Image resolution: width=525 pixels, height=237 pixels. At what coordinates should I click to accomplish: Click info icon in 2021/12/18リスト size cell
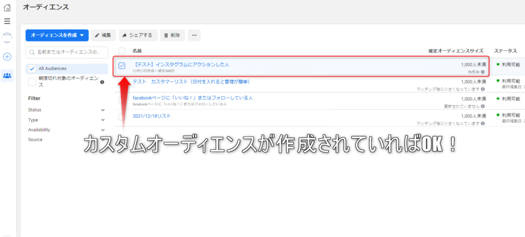click(x=483, y=123)
